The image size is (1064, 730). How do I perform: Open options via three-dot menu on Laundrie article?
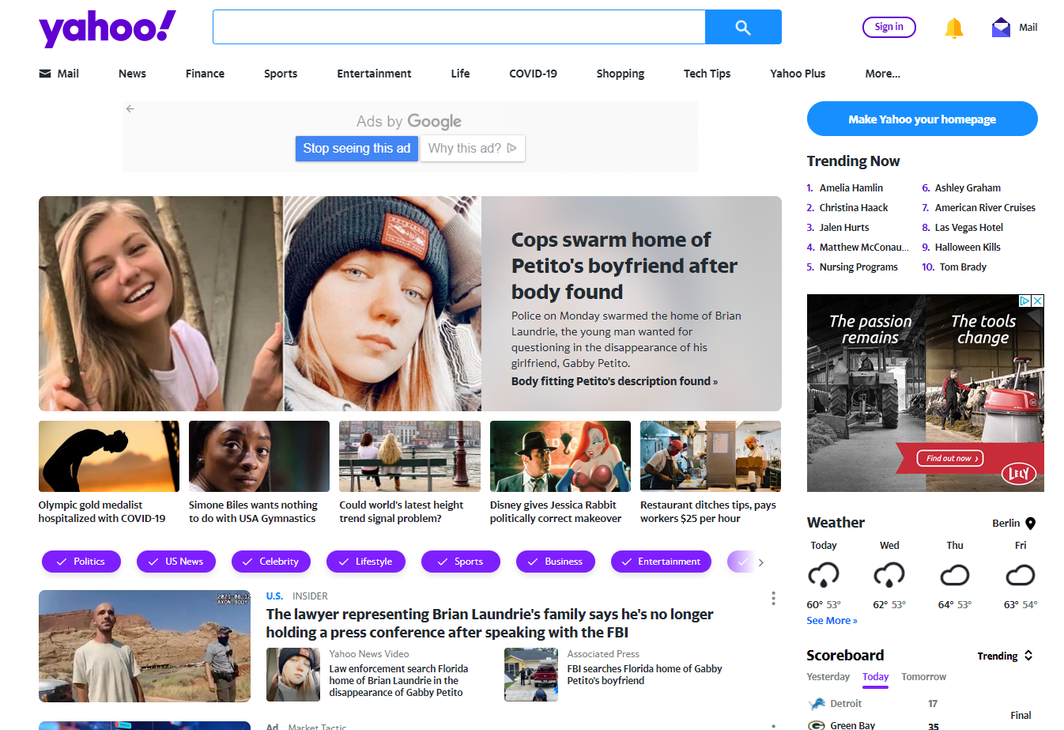pos(773,599)
